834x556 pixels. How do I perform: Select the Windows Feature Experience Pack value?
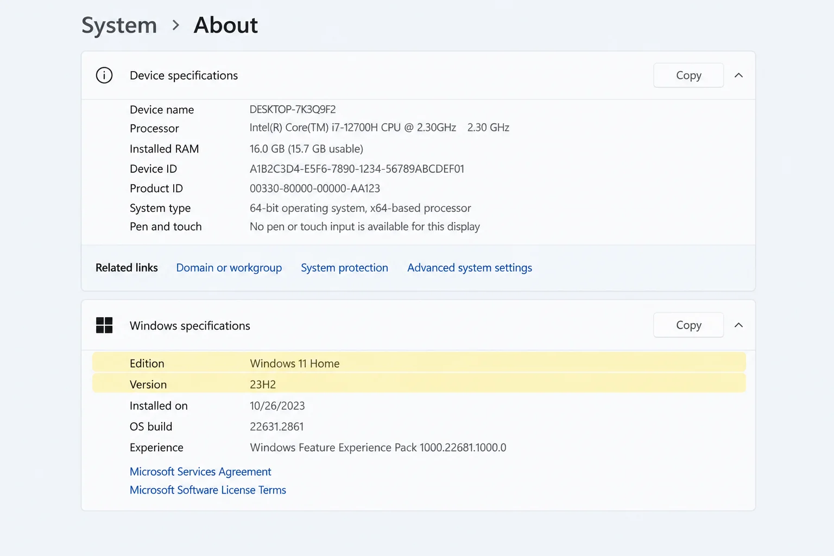(x=378, y=447)
